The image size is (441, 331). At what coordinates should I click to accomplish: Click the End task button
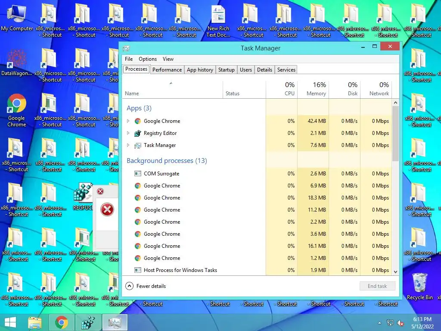click(377, 286)
